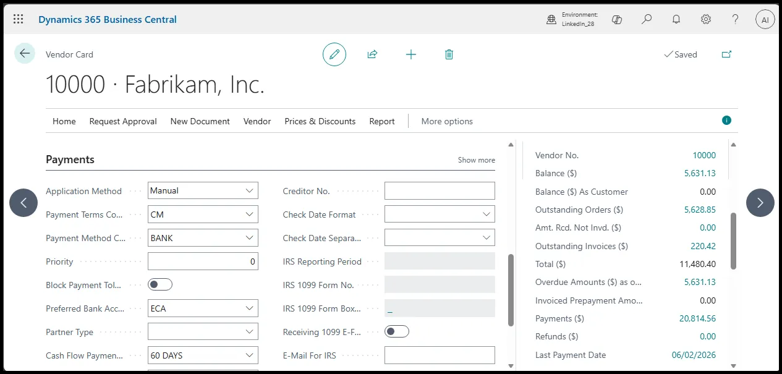The image size is (782, 374).
Task: Click the Vendor Card page caption
Action: click(69, 54)
